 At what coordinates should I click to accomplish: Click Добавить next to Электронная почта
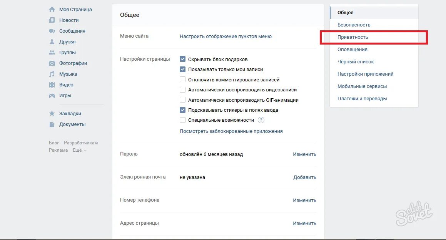(x=305, y=177)
